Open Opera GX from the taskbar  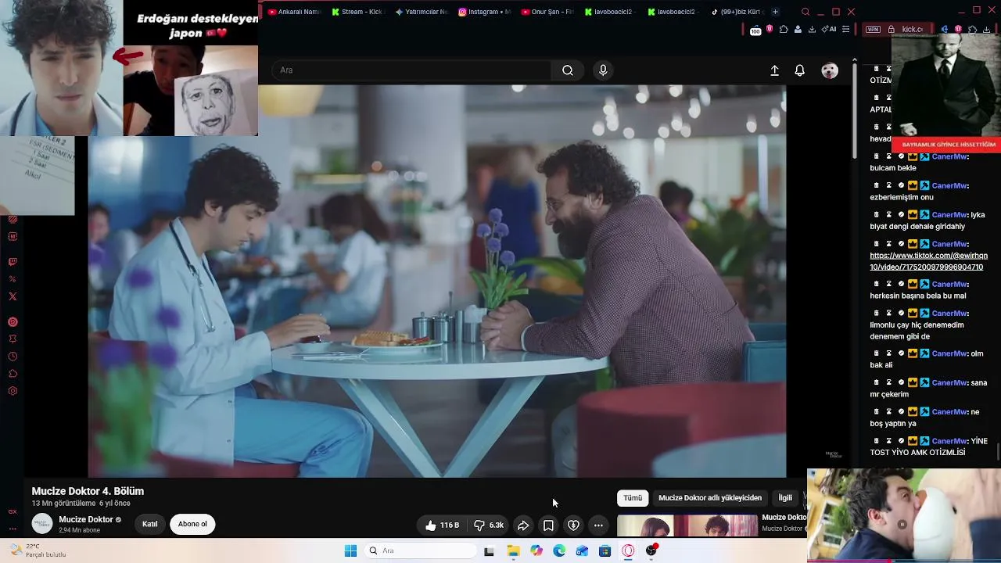click(x=628, y=550)
